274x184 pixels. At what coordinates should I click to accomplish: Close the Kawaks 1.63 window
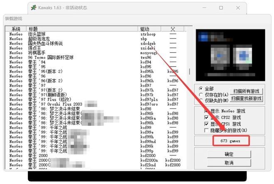pos(238,8)
